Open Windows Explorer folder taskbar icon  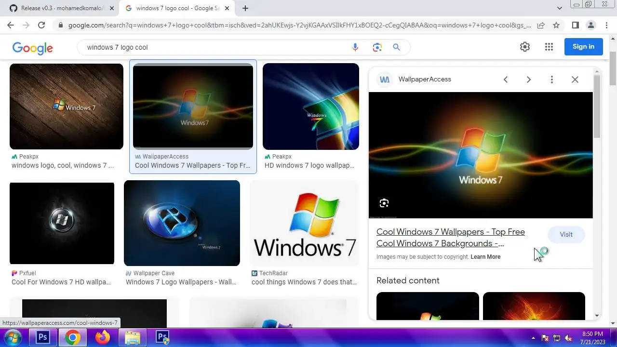pos(132,337)
